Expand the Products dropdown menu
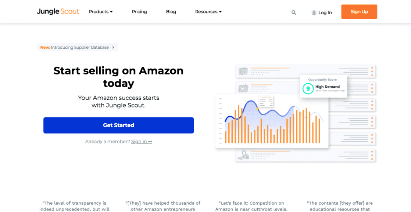Image resolution: width=411 pixels, height=212 pixels. click(x=101, y=12)
